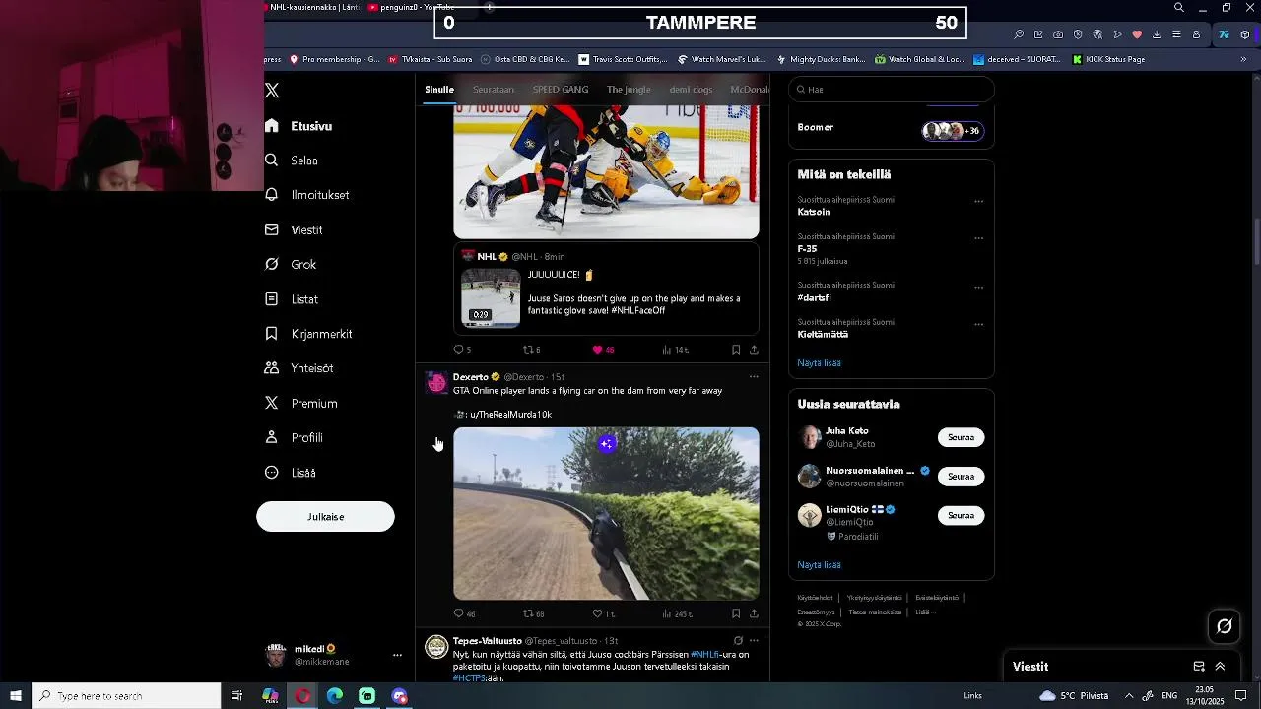The width and height of the screenshot is (1261, 709).
Task: Expand Lisää more options menu
Action: pos(291,473)
